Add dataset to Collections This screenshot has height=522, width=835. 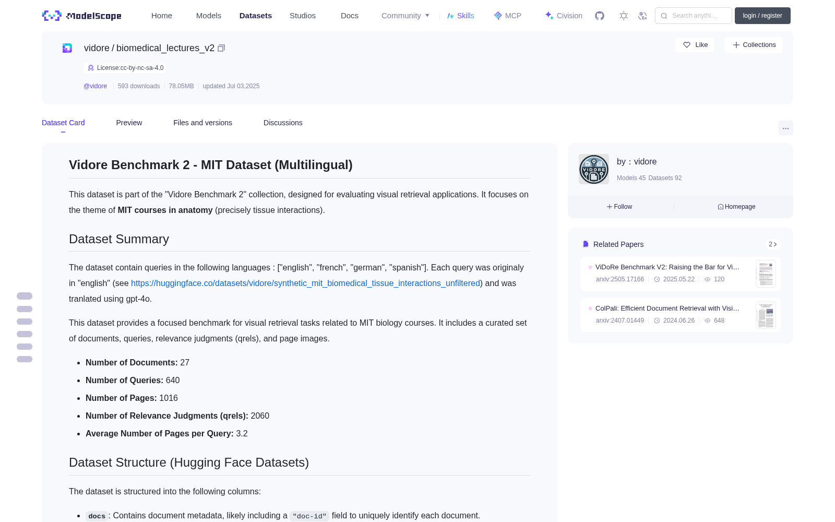(x=754, y=45)
